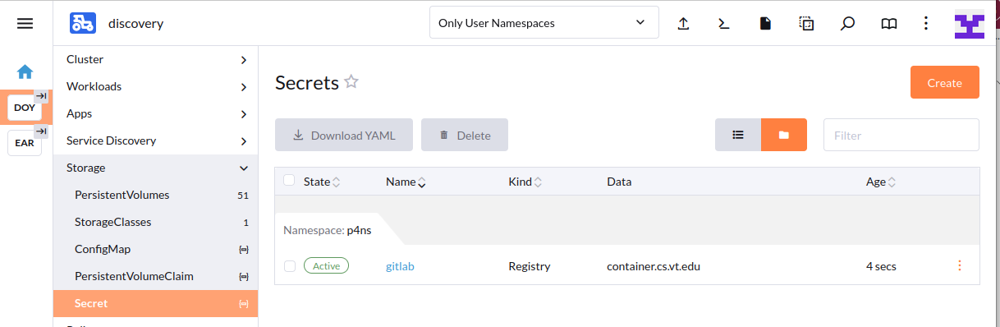Expand the Workloads section
The height and width of the screenshot is (327, 1000).
click(x=156, y=86)
